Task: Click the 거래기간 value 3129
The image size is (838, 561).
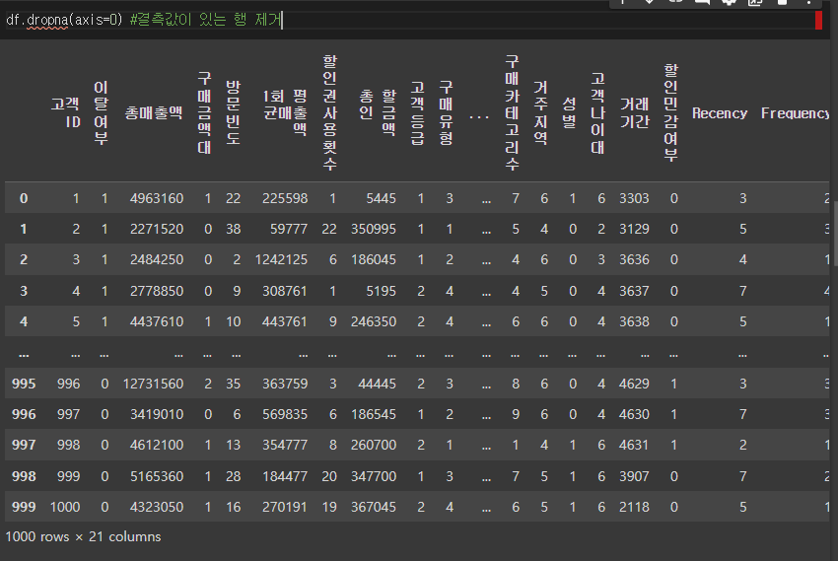Action: pos(634,229)
